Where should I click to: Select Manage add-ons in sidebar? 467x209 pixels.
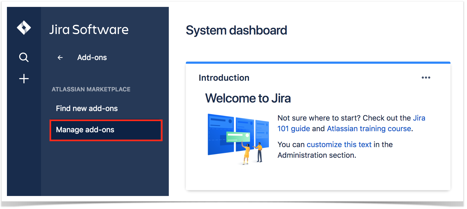(x=106, y=130)
